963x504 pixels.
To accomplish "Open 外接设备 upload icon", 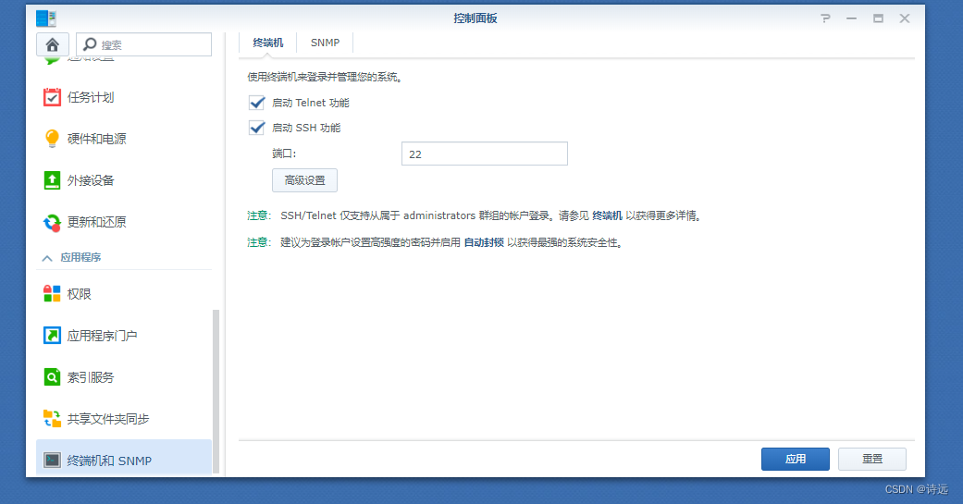I will (x=52, y=180).
